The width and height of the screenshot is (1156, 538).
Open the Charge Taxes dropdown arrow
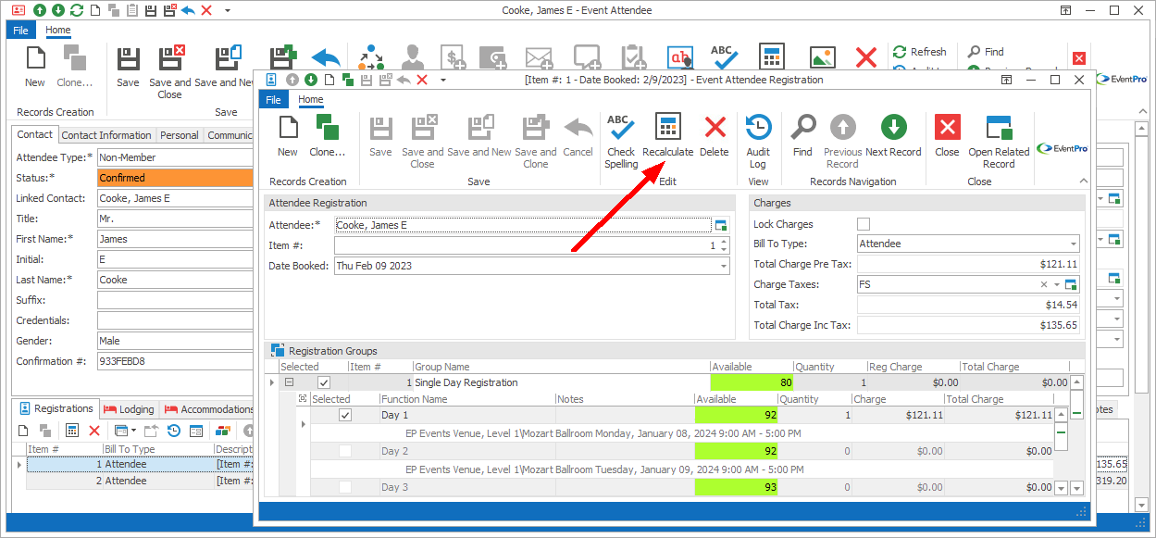[x=1056, y=285]
